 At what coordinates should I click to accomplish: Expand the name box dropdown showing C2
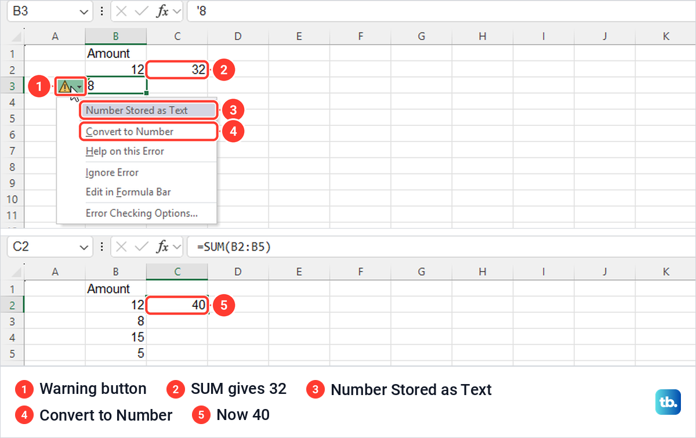tap(83, 247)
